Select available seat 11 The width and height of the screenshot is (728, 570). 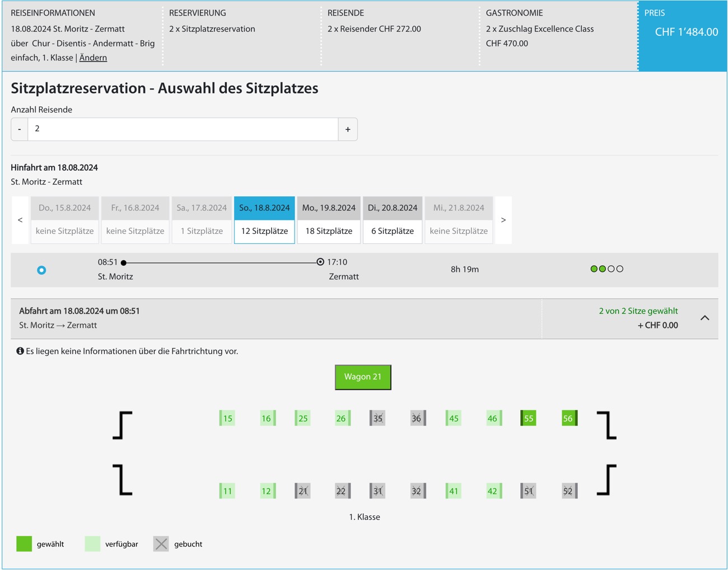(x=227, y=491)
